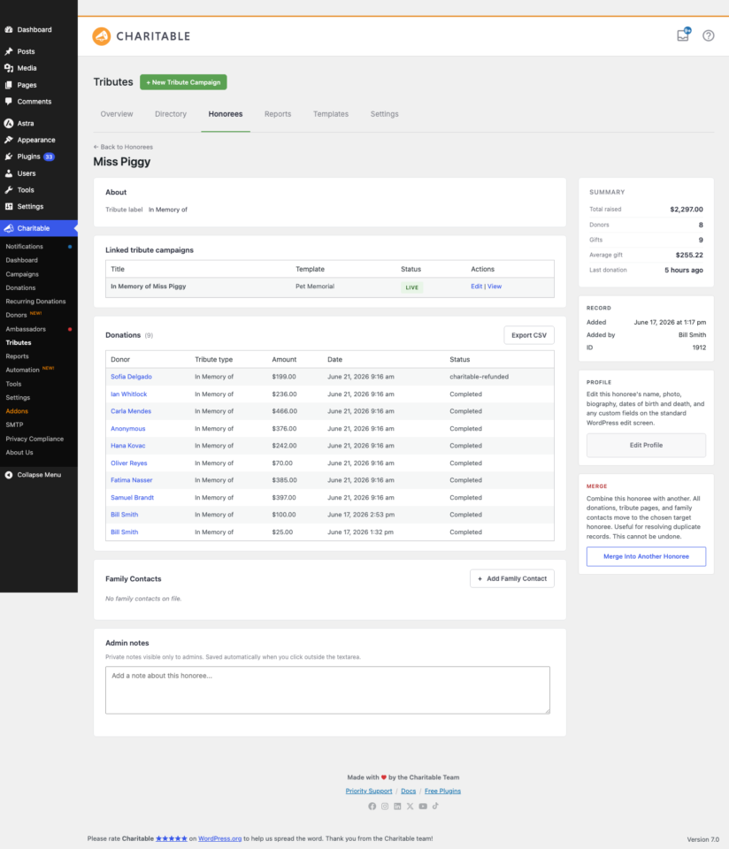The width and height of the screenshot is (729, 849).
Task: Open Add Family Contact
Action: (512, 578)
